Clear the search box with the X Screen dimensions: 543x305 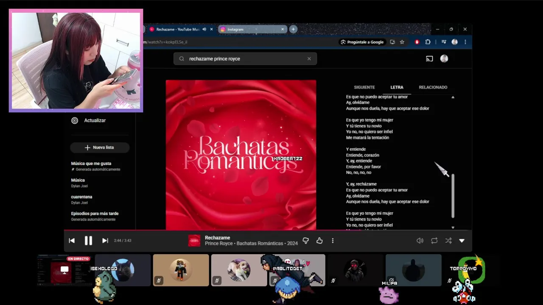309,59
